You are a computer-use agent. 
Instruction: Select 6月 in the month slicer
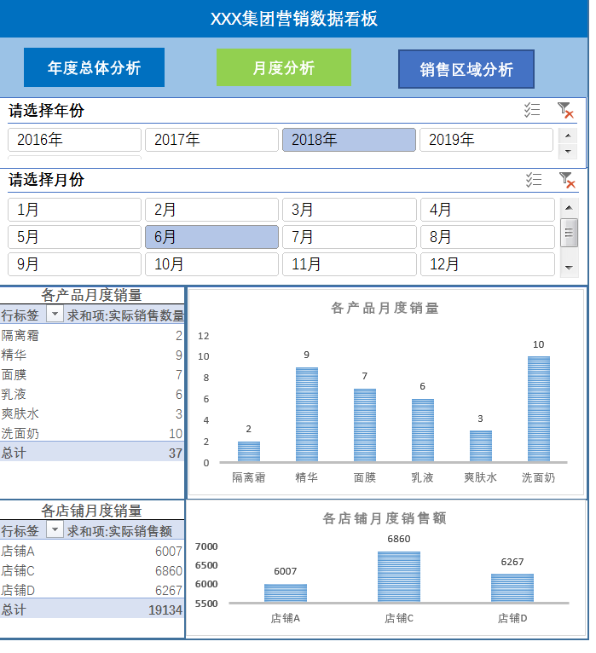coord(211,237)
